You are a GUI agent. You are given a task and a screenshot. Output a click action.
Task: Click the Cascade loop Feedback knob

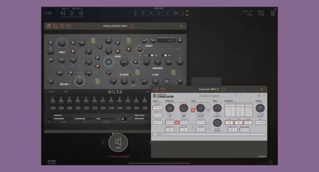point(201,108)
